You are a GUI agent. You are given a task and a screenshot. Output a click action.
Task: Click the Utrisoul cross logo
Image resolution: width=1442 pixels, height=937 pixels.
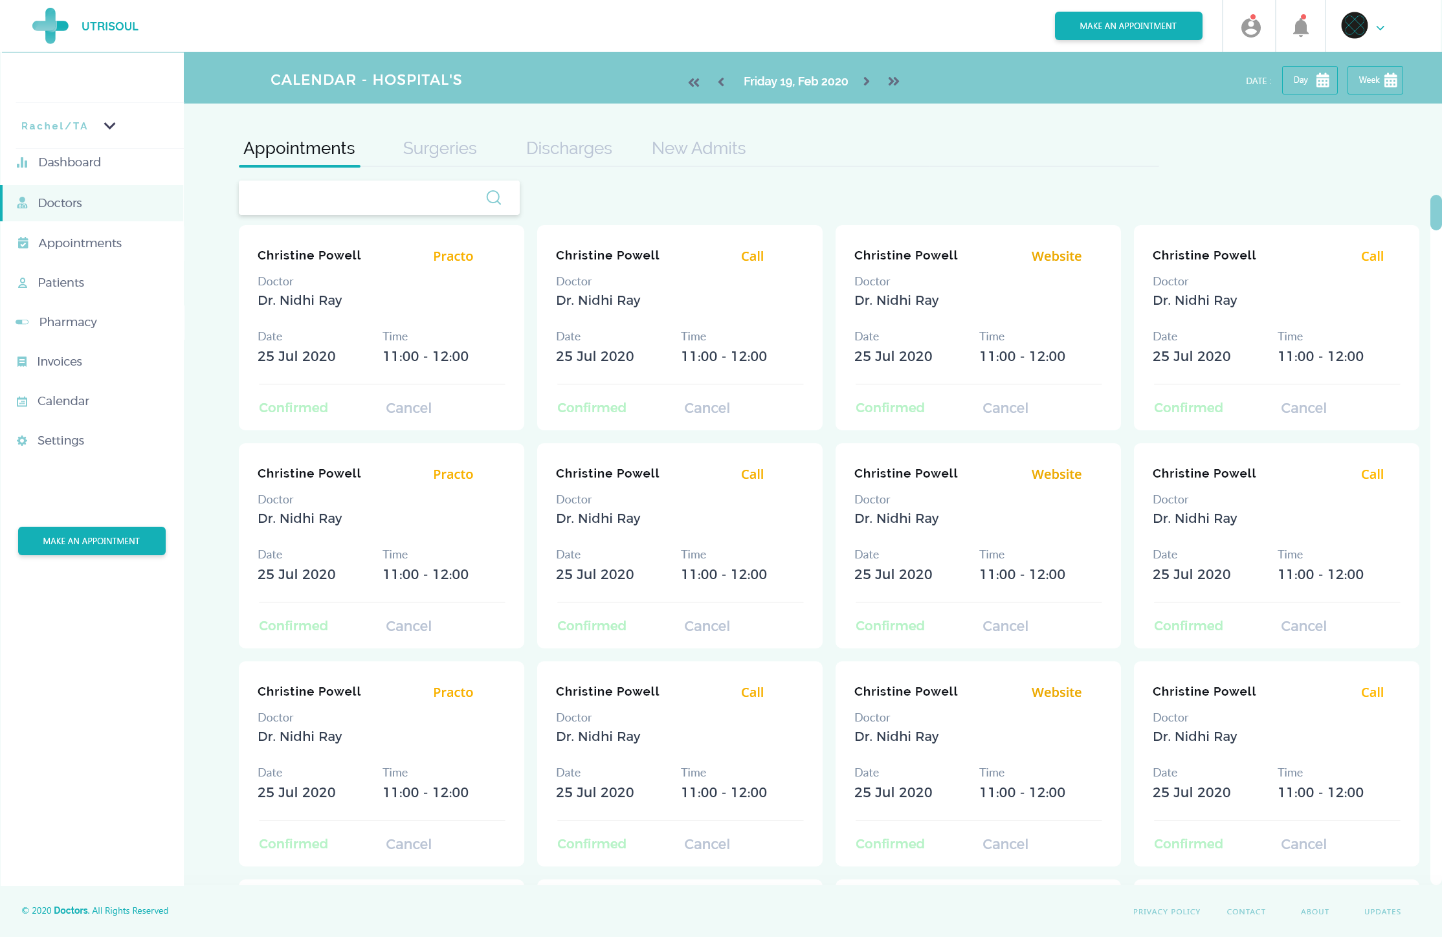[50, 26]
